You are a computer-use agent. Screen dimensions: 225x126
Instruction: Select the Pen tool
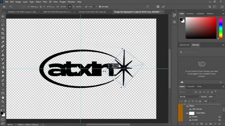pyautogui.click(x=3, y=80)
